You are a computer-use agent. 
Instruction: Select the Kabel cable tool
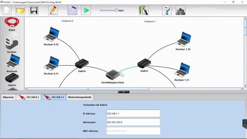pyautogui.click(x=12, y=24)
